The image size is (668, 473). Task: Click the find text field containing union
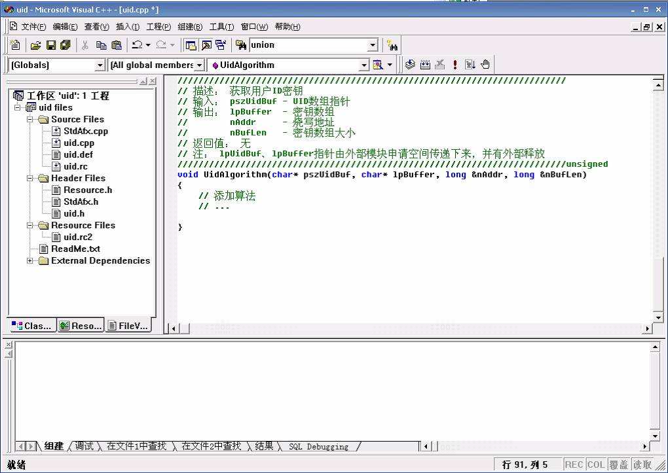pyautogui.click(x=306, y=45)
